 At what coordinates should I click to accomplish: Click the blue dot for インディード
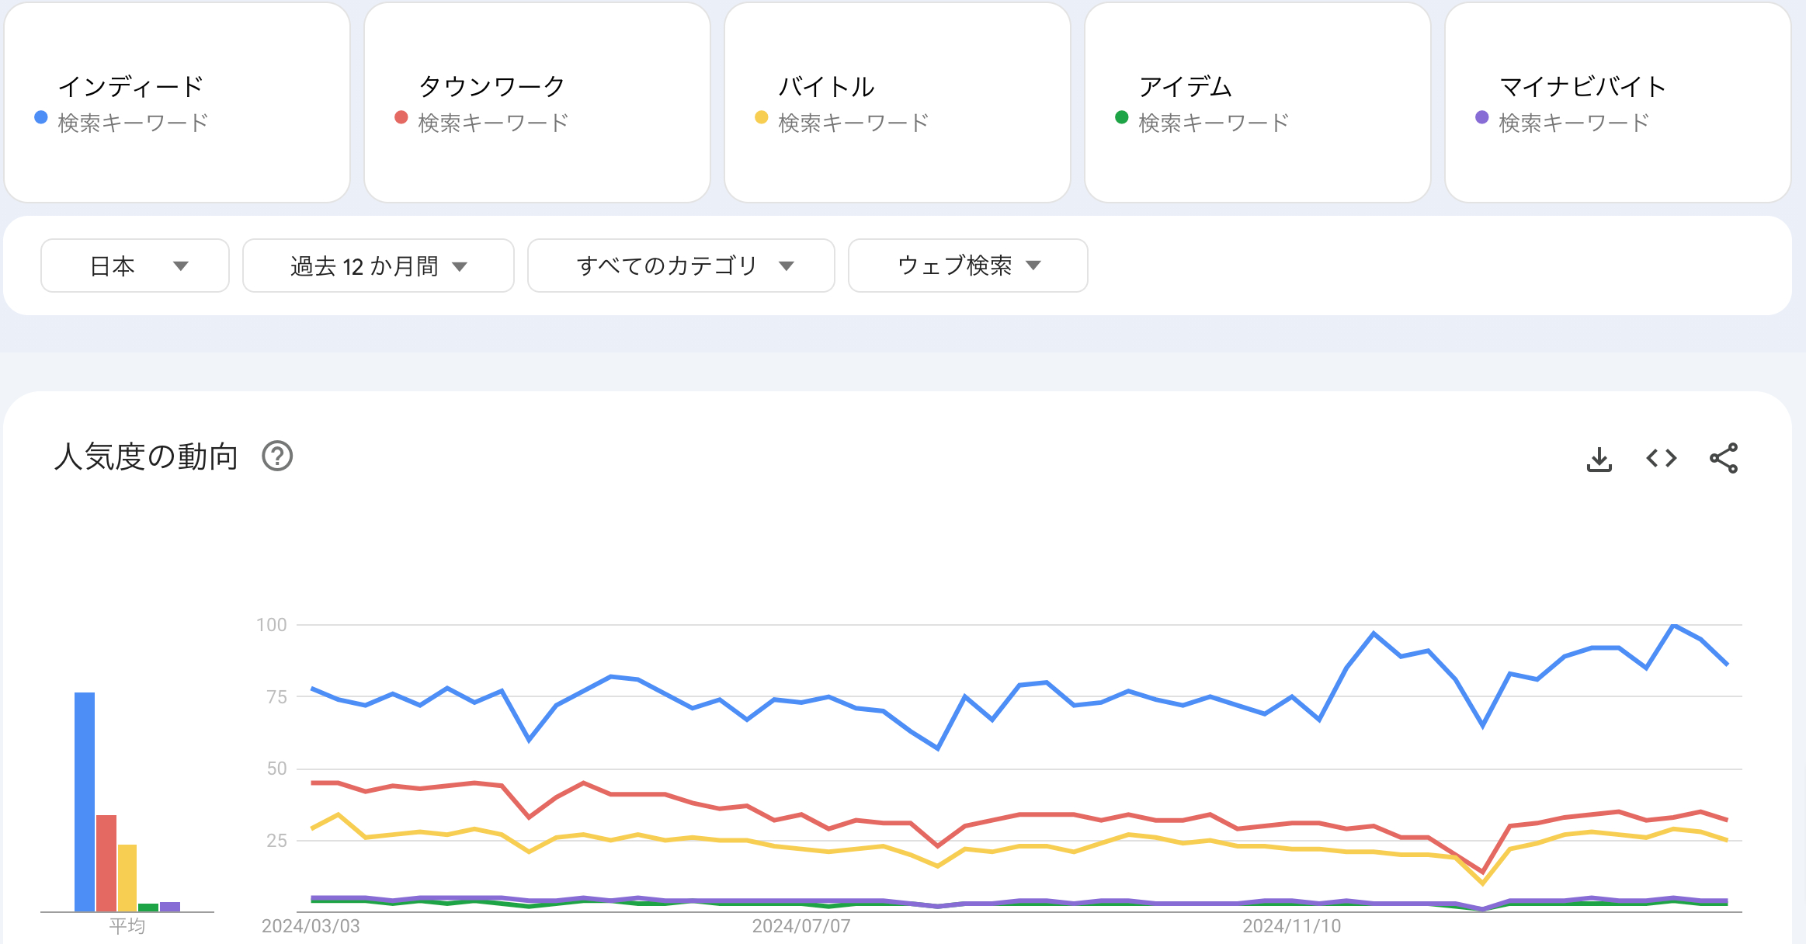click(40, 118)
